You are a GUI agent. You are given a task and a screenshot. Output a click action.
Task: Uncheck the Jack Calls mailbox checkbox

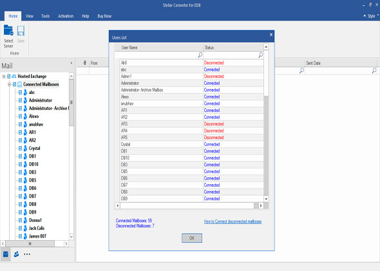tap(20, 228)
